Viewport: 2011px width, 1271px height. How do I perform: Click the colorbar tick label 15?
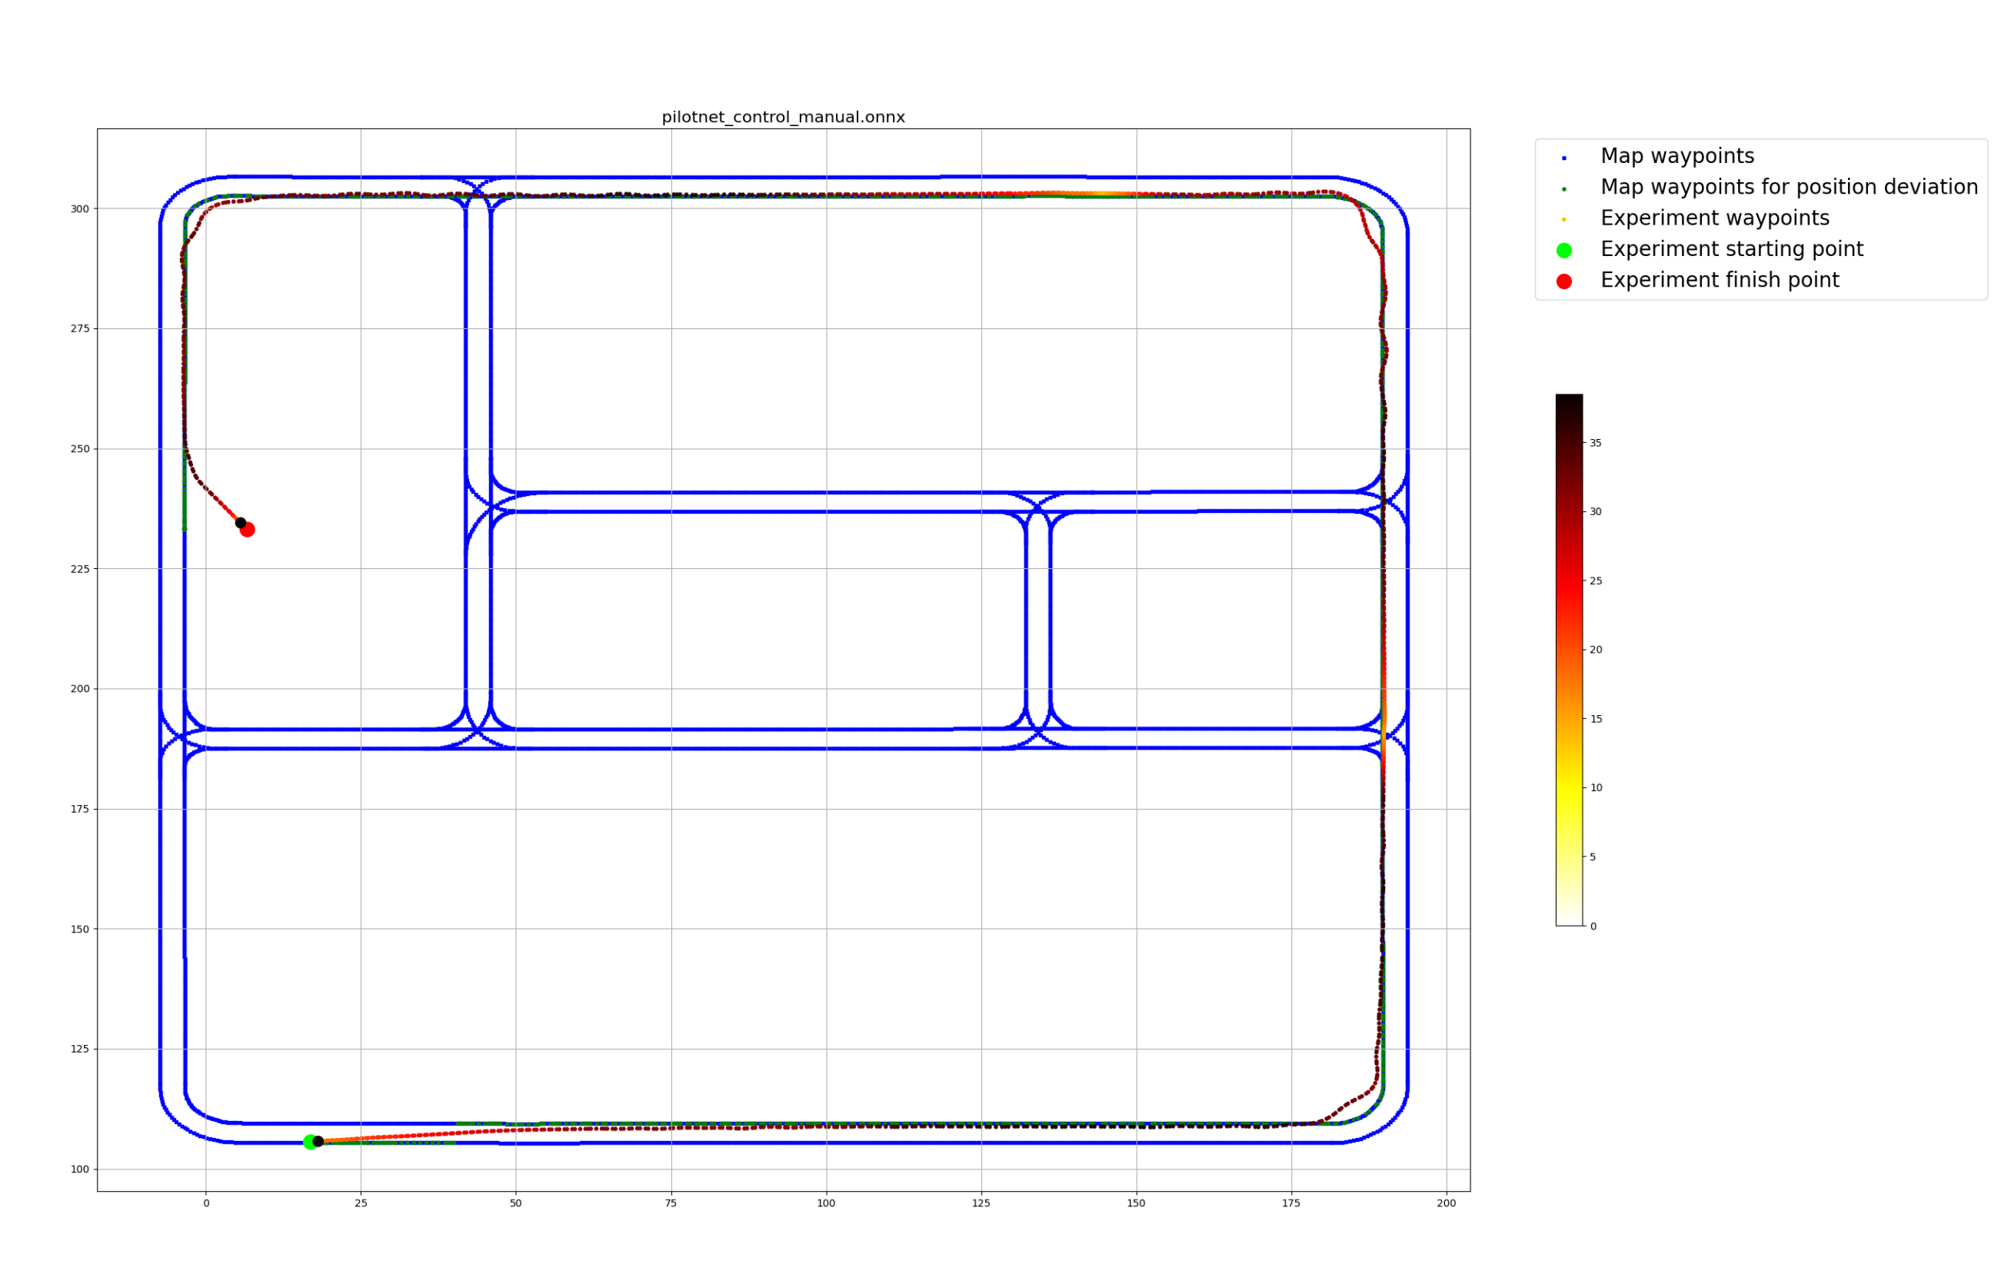(x=1595, y=719)
